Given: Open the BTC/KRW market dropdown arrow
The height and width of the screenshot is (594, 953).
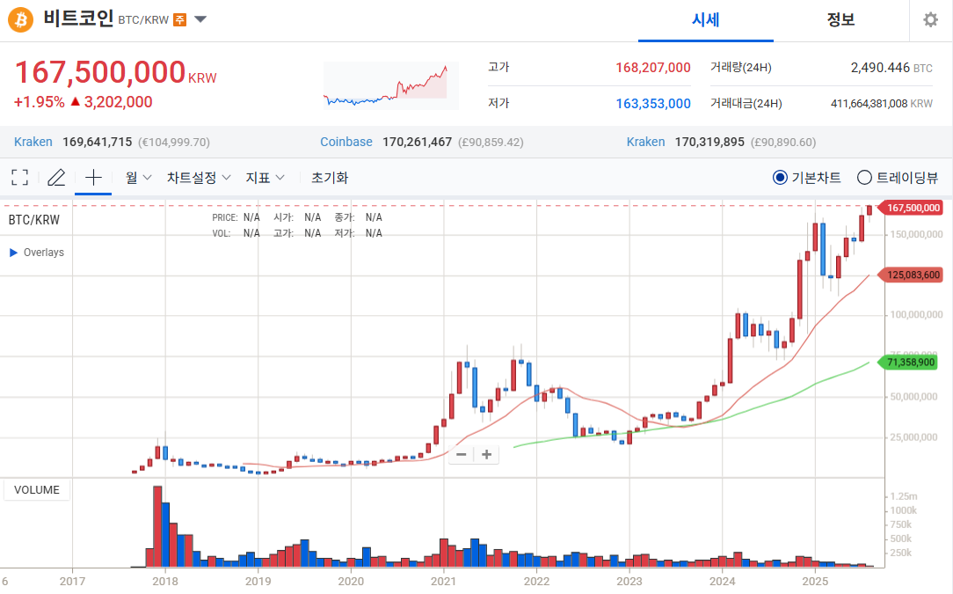Looking at the screenshot, I should point(200,19).
